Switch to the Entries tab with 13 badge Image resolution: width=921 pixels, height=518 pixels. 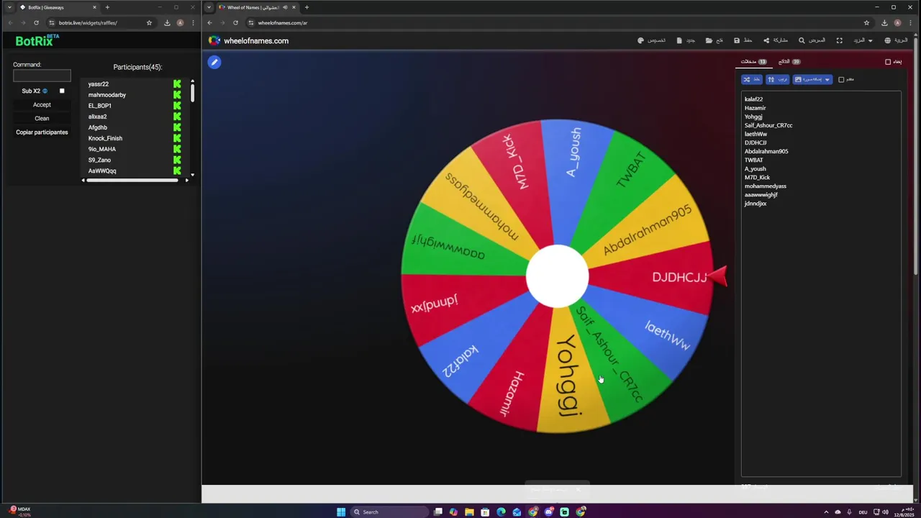(753, 62)
